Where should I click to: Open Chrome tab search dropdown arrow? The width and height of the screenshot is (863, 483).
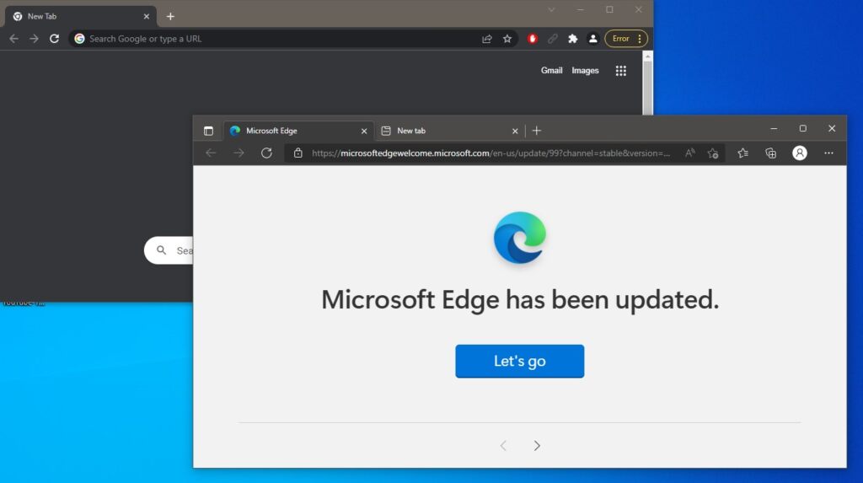click(551, 10)
